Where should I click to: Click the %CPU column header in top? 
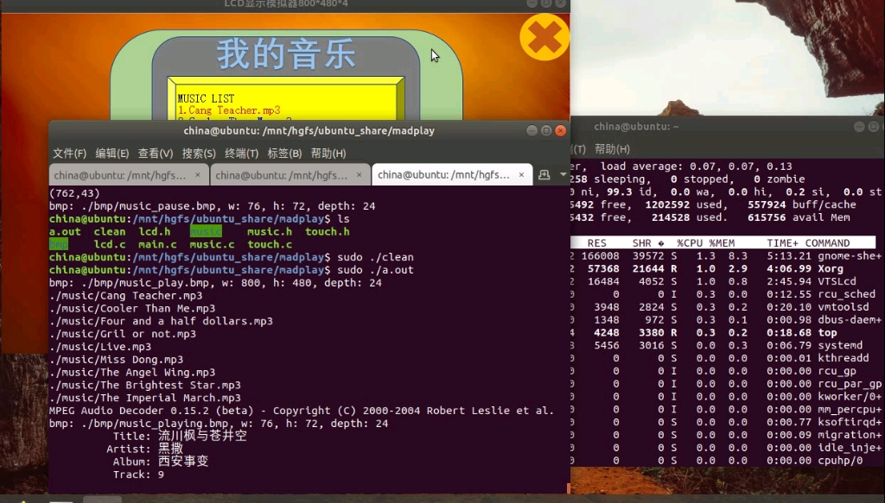click(x=690, y=243)
